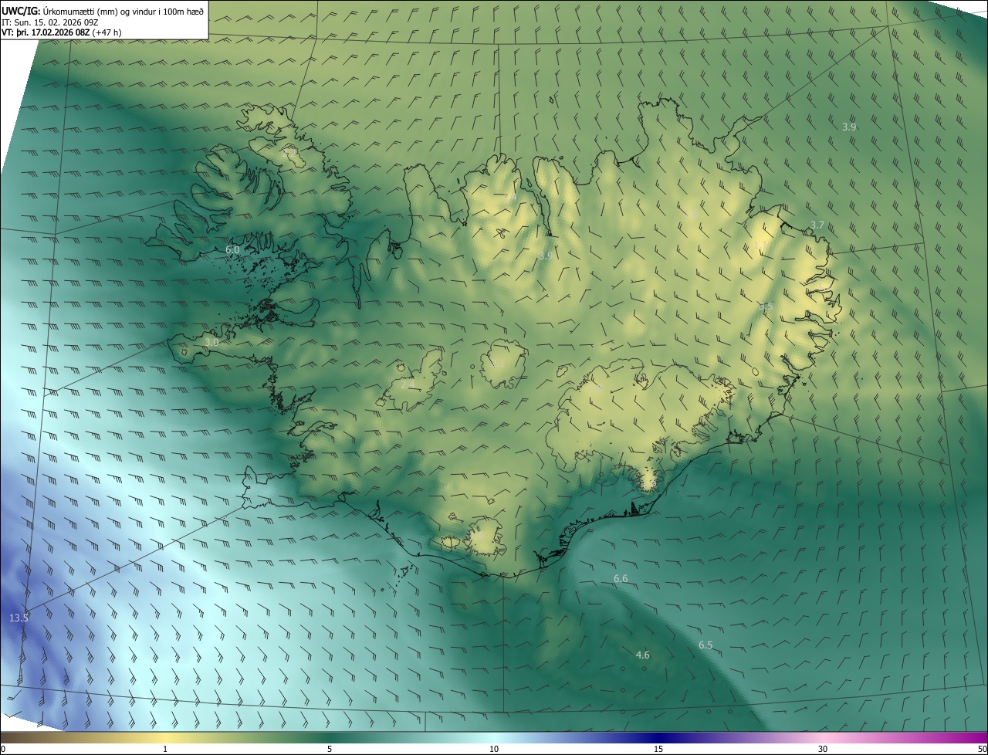
Task: Click the 6.0 value over the Westfjords
Action: click(232, 250)
